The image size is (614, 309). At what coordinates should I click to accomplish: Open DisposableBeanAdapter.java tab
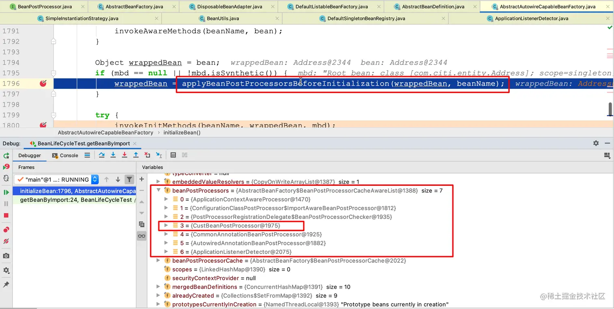(x=229, y=6)
